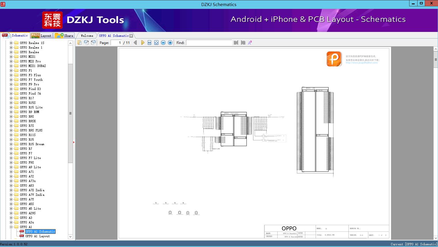Click the find next icon
This screenshot has height=247, width=438.
pyautogui.click(x=243, y=43)
